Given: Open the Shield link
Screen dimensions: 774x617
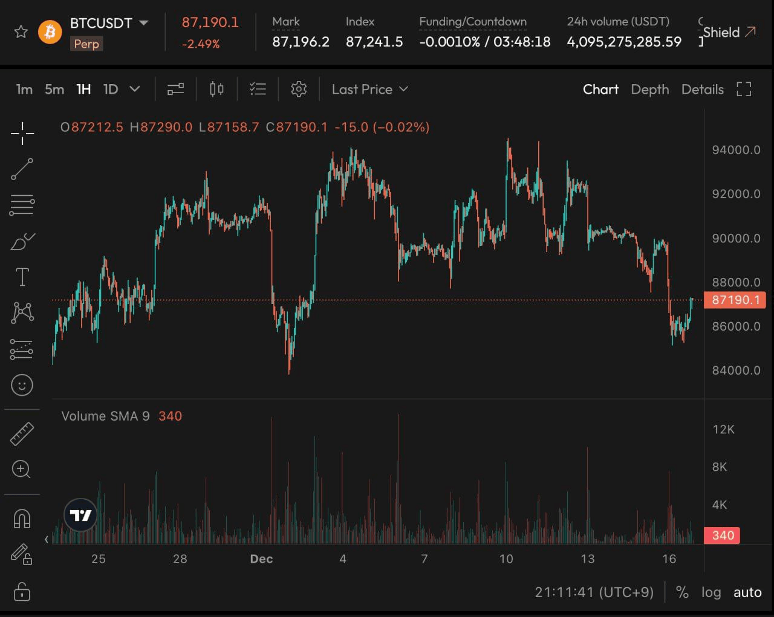Looking at the screenshot, I should [729, 32].
